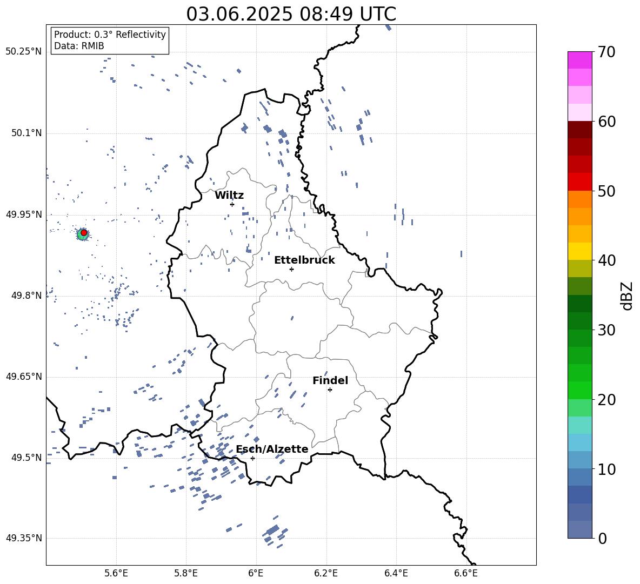Pick the magenta top colorbar segment
Image resolution: width=640 pixels, height=584 pixels.
coord(580,61)
